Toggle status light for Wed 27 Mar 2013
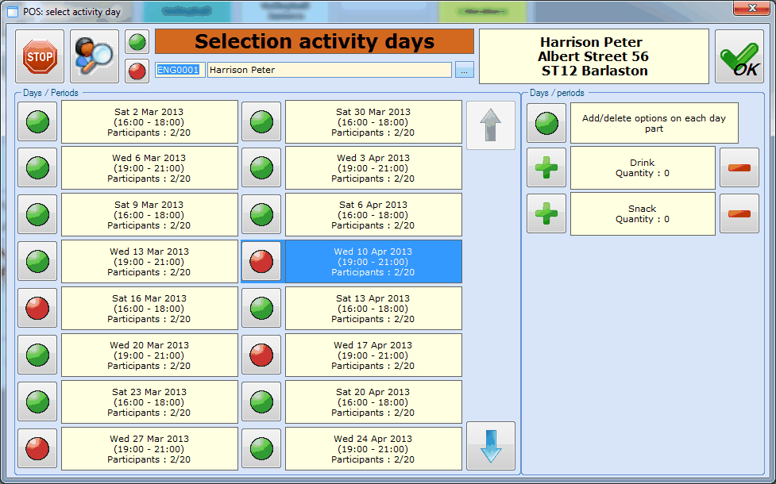 37,448
